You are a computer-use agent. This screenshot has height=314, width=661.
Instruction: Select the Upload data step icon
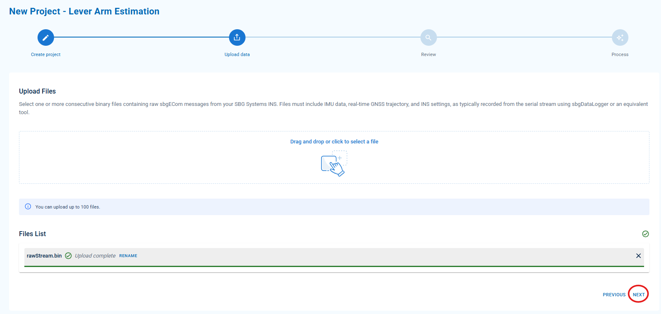[237, 37]
